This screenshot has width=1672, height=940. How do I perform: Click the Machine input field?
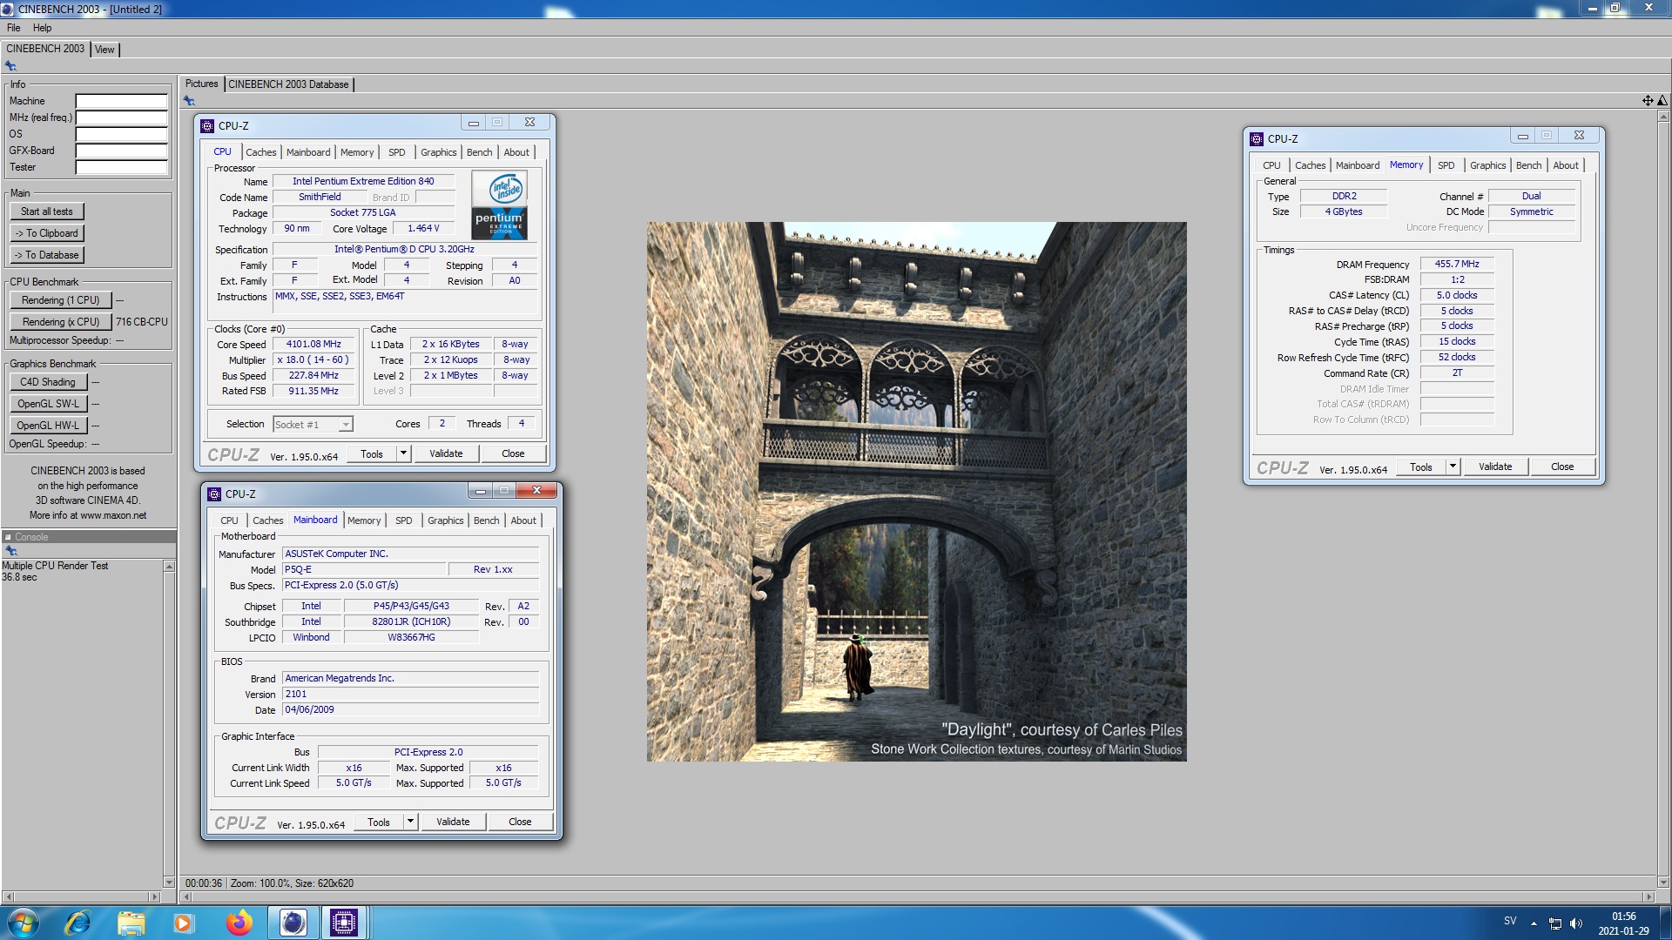click(121, 101)
